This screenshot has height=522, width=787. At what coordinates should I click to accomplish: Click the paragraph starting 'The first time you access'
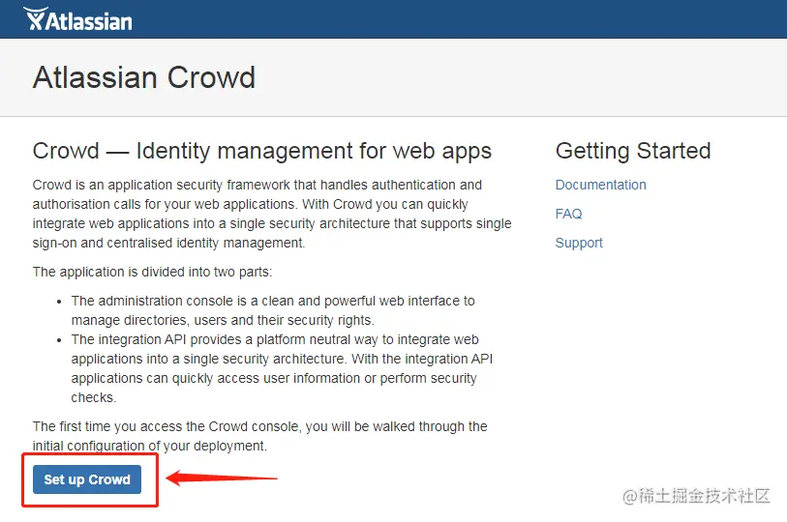[x=260, y=436]
